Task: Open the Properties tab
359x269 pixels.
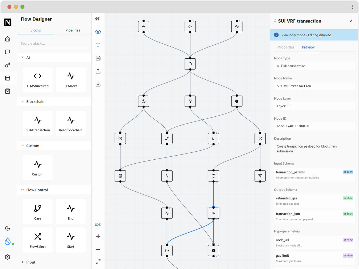Action: [x=286, y=47]
